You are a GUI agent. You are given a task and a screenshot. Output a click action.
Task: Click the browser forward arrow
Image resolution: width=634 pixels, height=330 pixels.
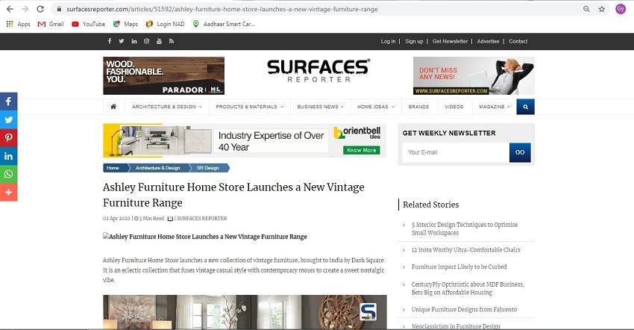click(25, 9)
